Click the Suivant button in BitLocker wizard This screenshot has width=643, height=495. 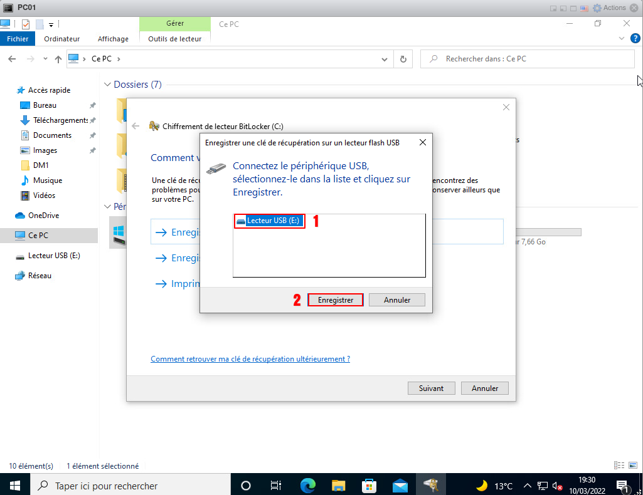click(431, 388)
